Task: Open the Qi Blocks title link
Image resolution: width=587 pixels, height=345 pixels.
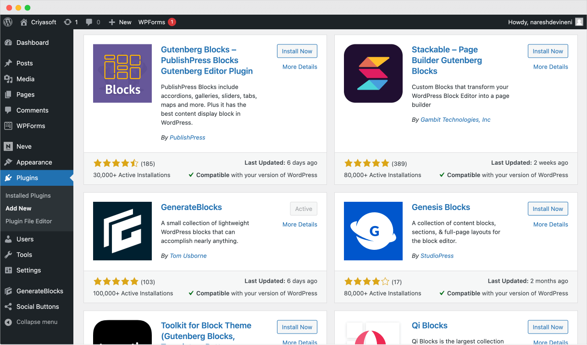Action: (430, 326)
